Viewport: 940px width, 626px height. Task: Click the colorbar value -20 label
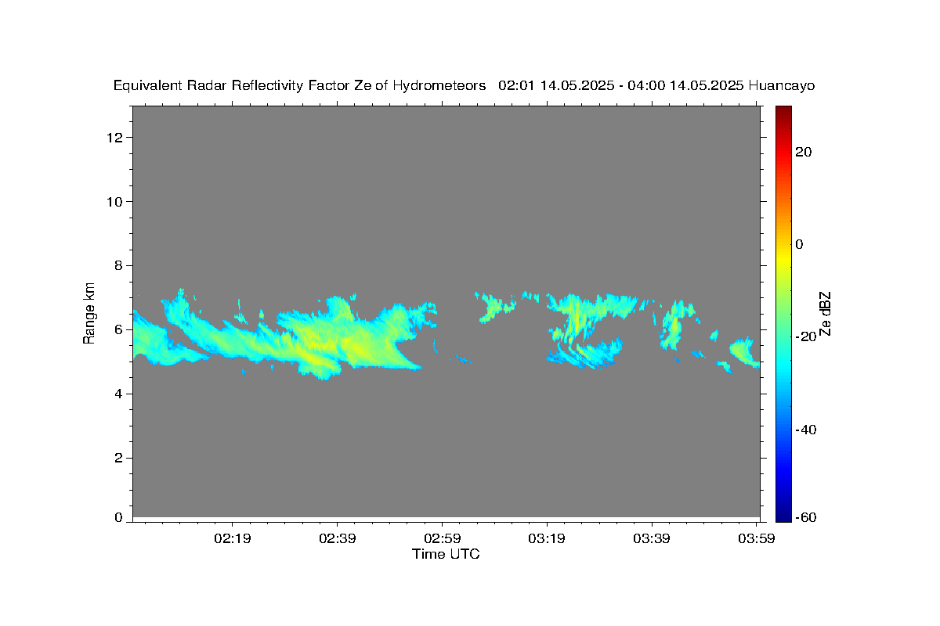pos(805,336)
